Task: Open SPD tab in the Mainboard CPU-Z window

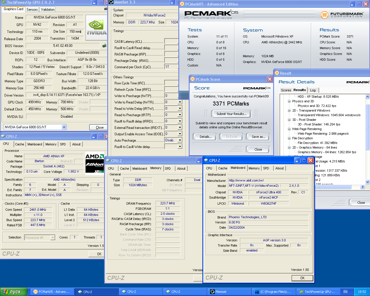Action: (266, 168)
